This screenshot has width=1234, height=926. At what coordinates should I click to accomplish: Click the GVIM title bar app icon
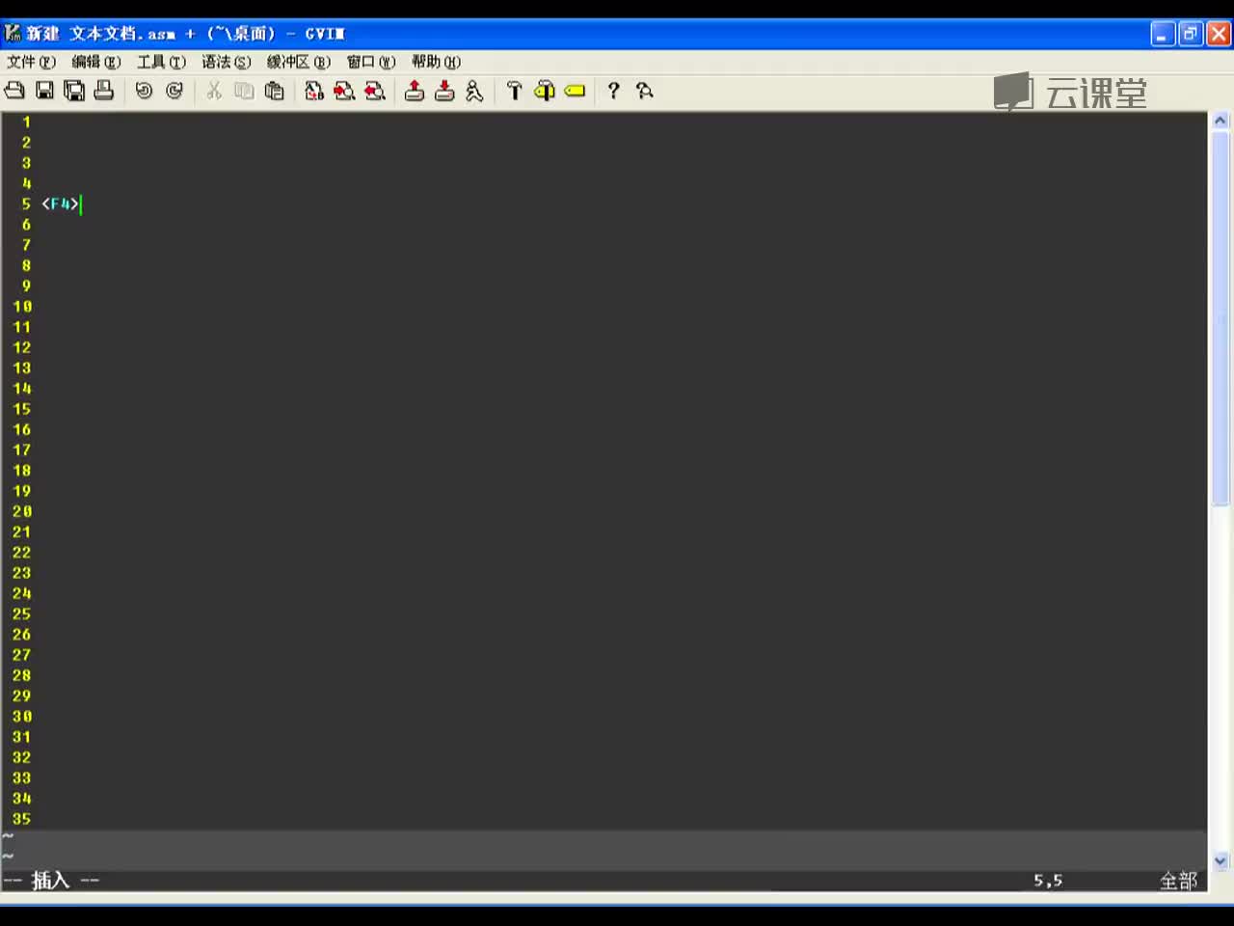tap(13, 34)
